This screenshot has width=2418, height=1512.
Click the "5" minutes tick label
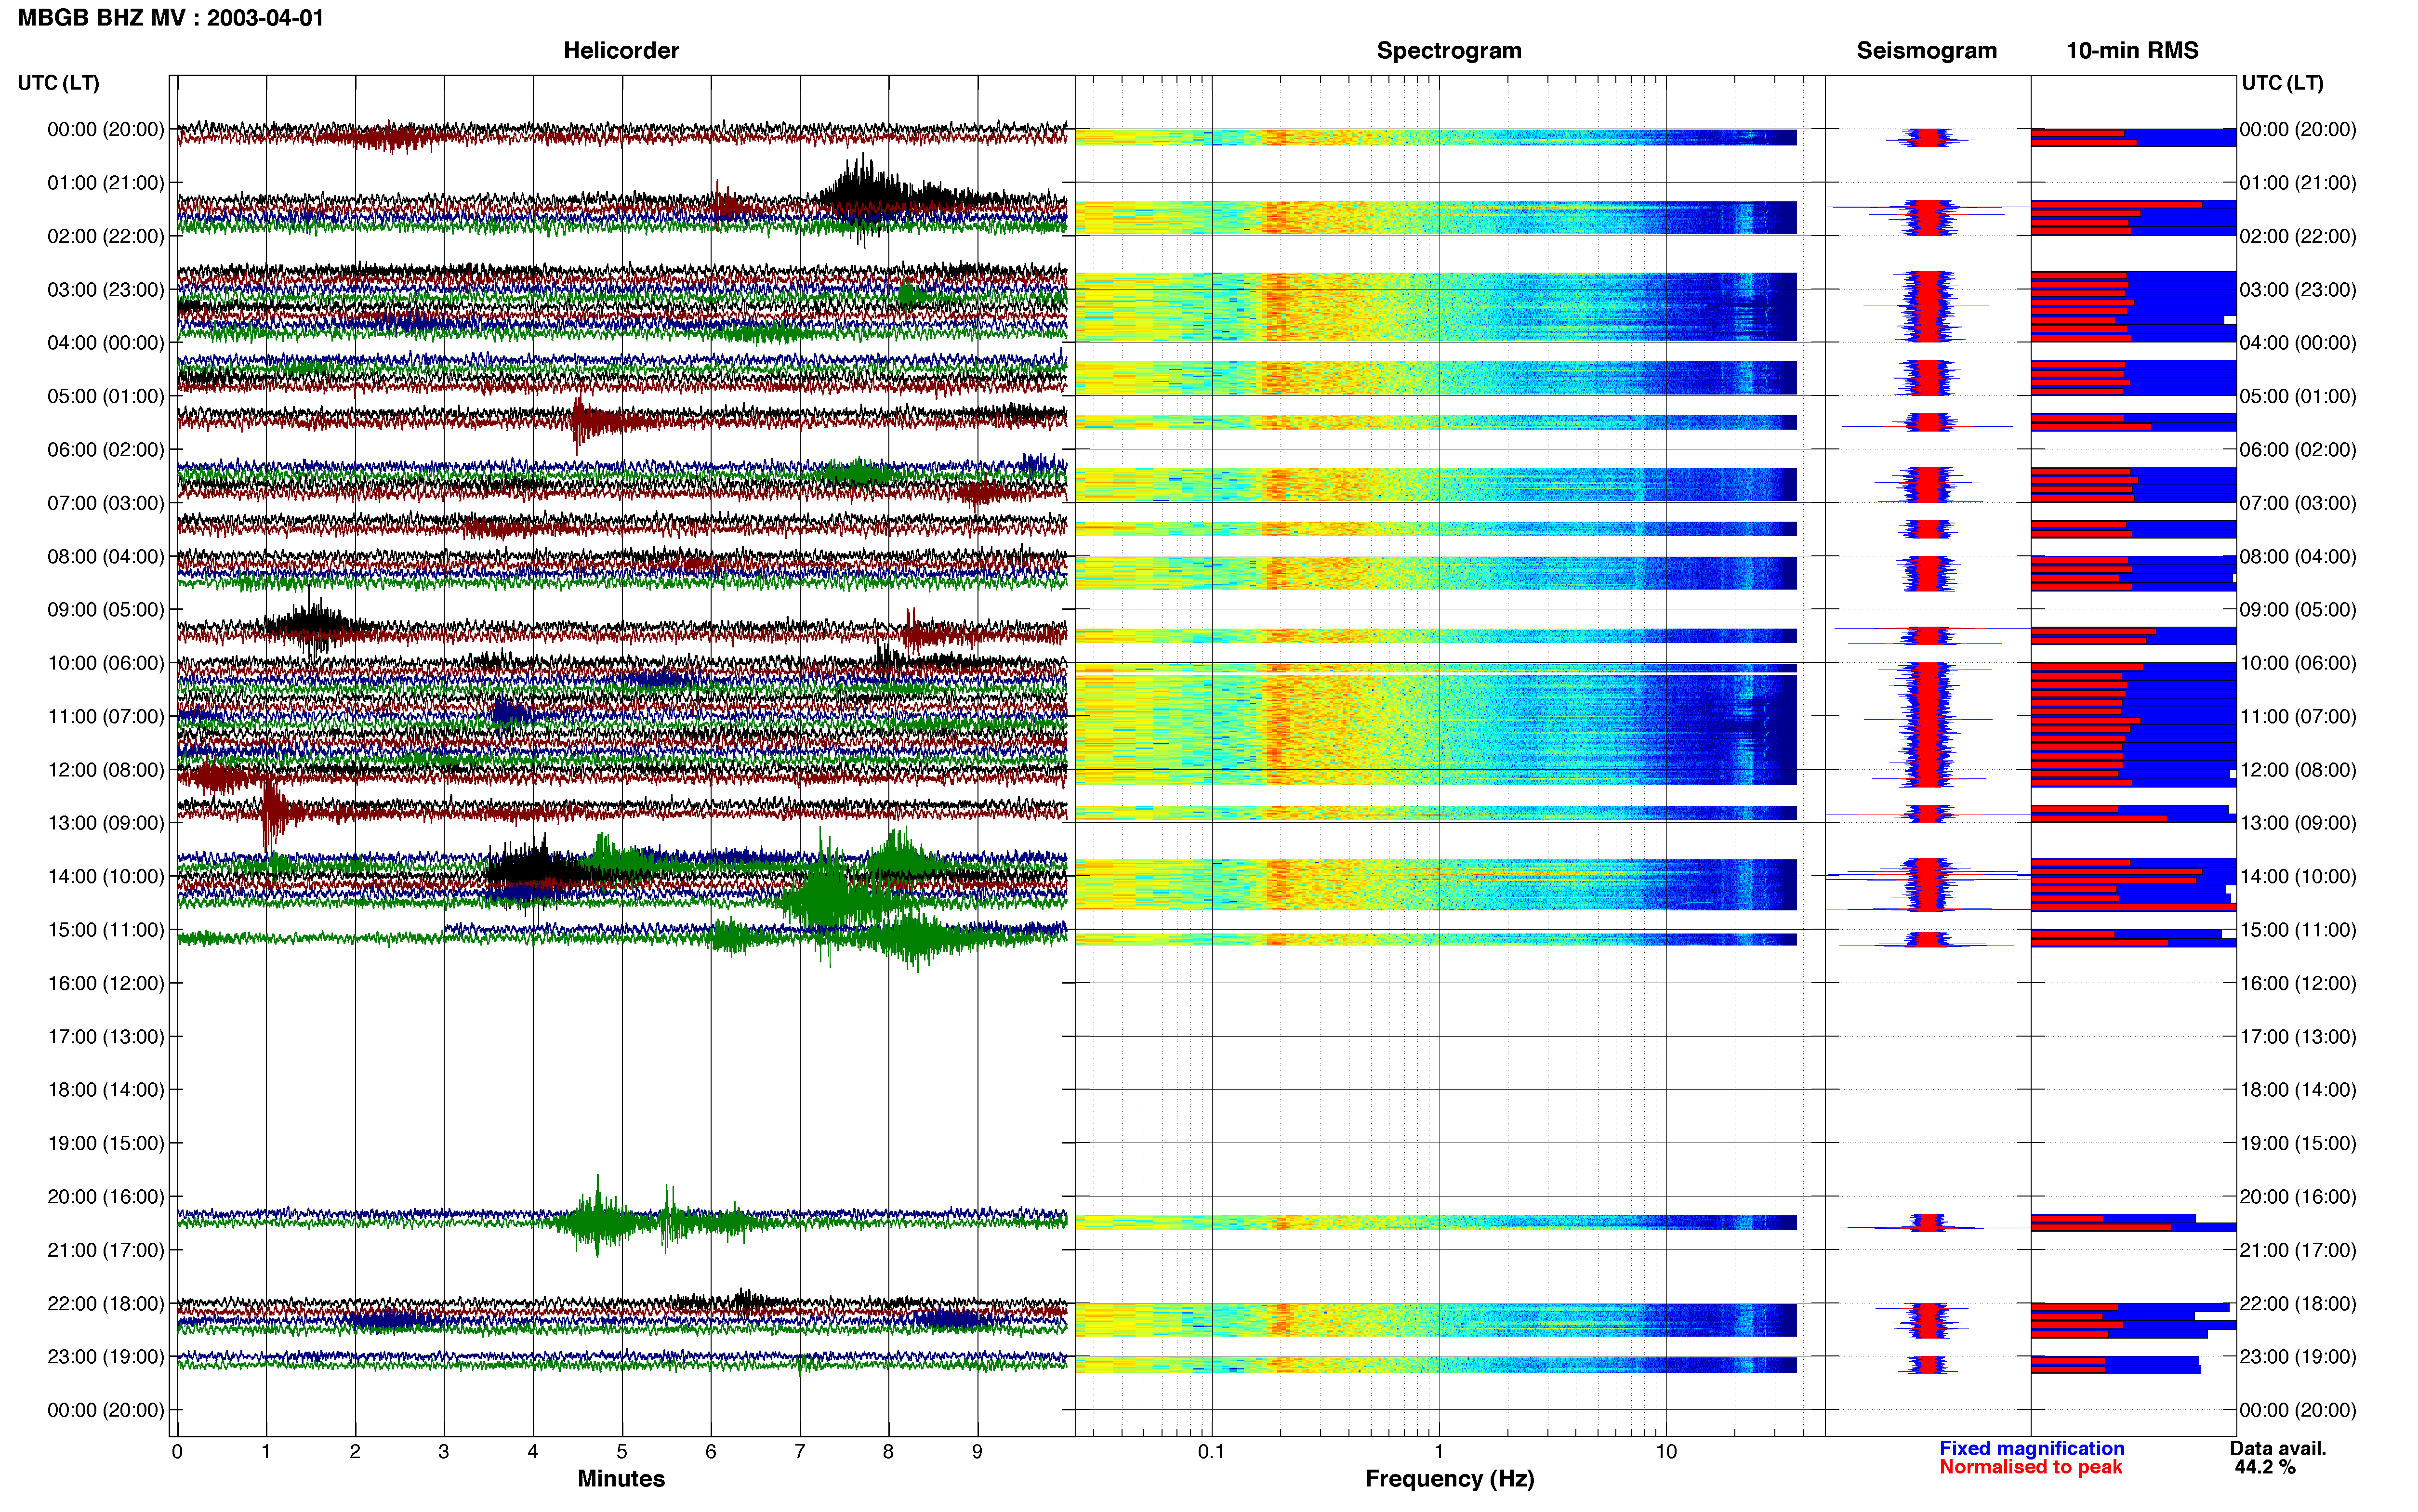click(x=622, y=1451)
